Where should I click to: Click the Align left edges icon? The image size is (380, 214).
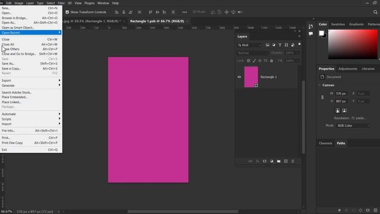(116, 12)
